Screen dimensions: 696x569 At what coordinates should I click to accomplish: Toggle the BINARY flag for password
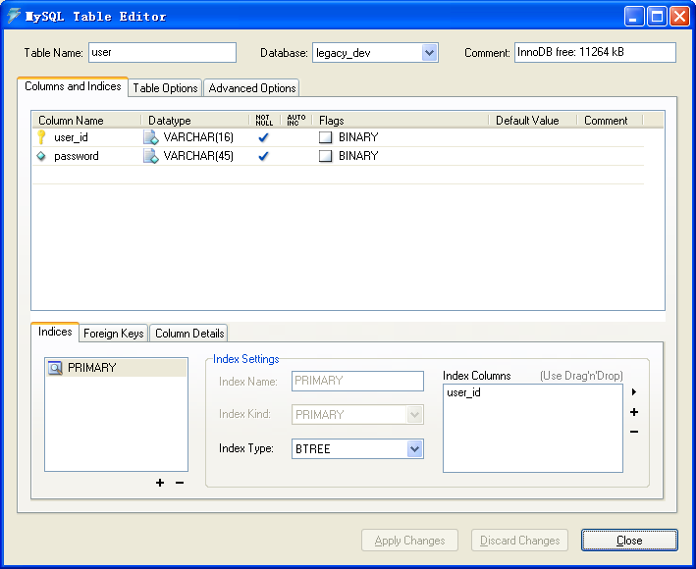[325, 156]
